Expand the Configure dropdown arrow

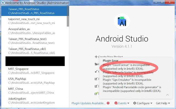tap(151, 103)
